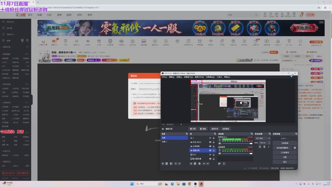This screenshot has width=332, height=187.
Task: Open OBS 场景集合 menu
Action: [210, 77]
